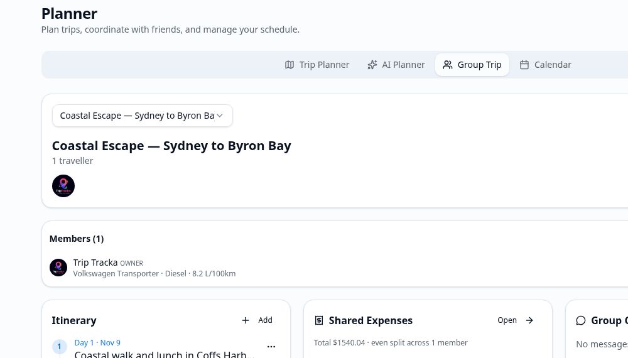Image resolution: width=628 pixels, height=358 pixels.
Task: Click the OWNER badge next to Trip Tracka
Action: 131,263
